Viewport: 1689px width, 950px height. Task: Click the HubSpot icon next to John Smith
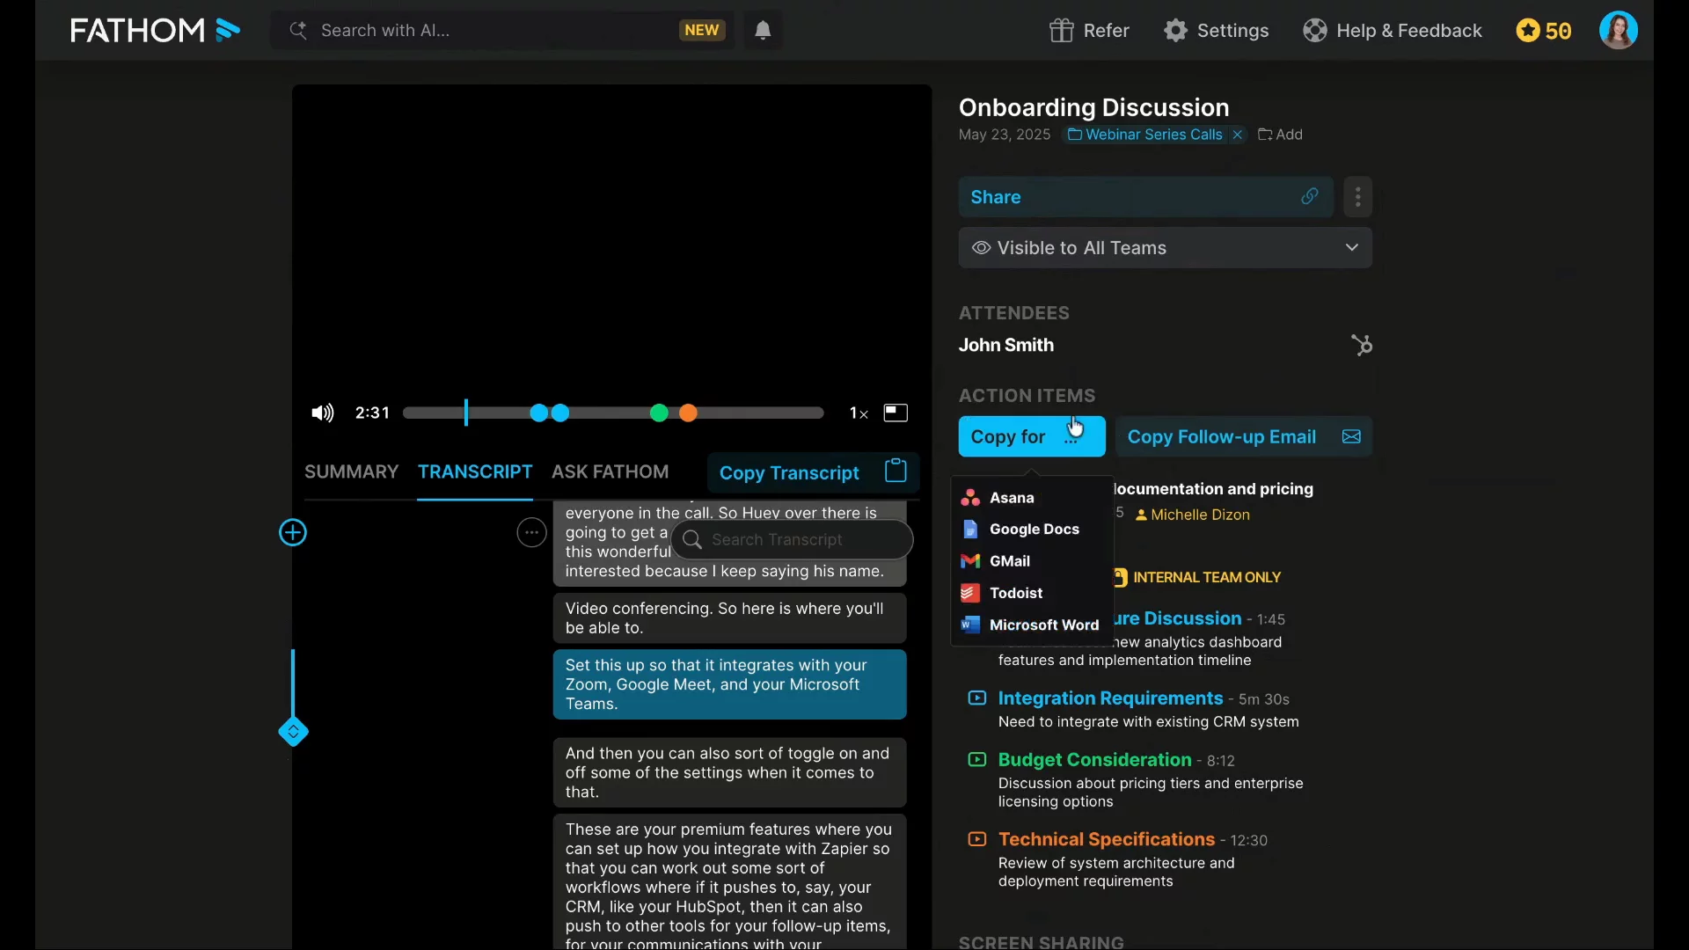1361,345
